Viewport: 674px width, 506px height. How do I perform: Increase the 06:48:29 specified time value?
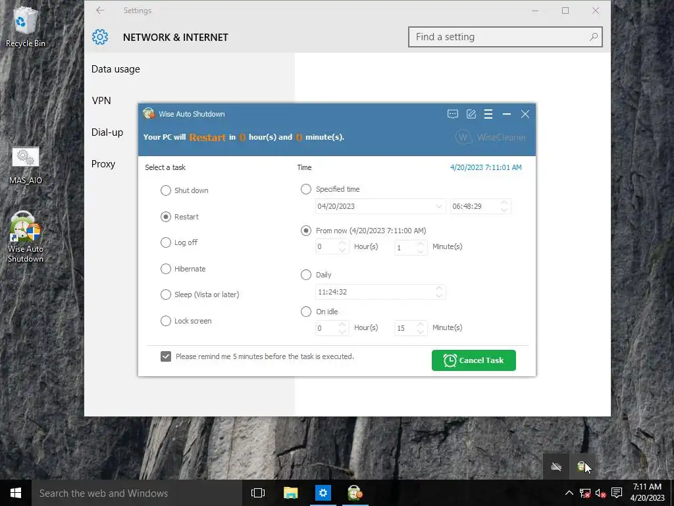504,203
